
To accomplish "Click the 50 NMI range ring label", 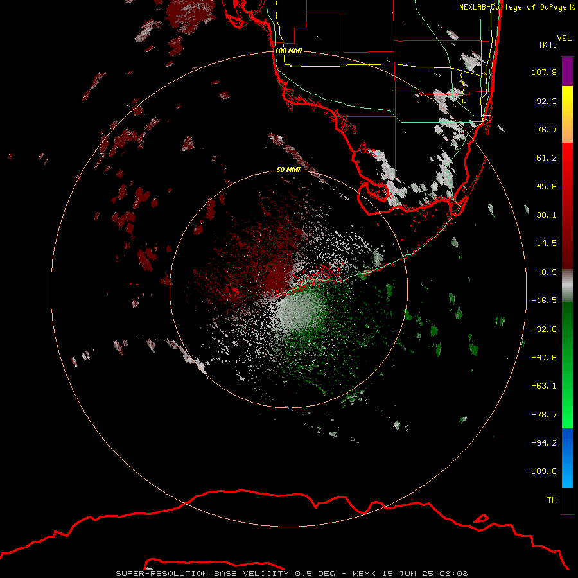I will [x=288, y=170].
